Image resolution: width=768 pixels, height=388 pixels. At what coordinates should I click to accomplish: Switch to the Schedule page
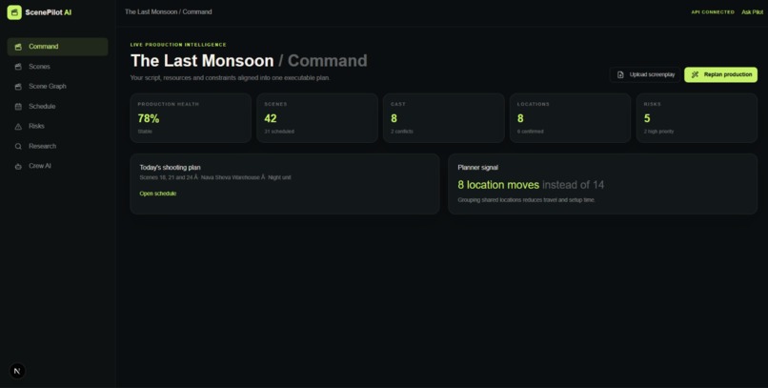click(x=57, y=107)
